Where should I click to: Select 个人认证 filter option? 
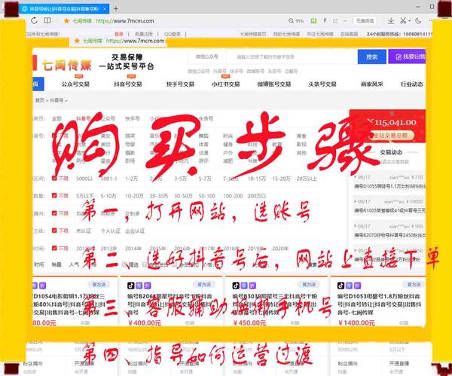tap(111, 231)
